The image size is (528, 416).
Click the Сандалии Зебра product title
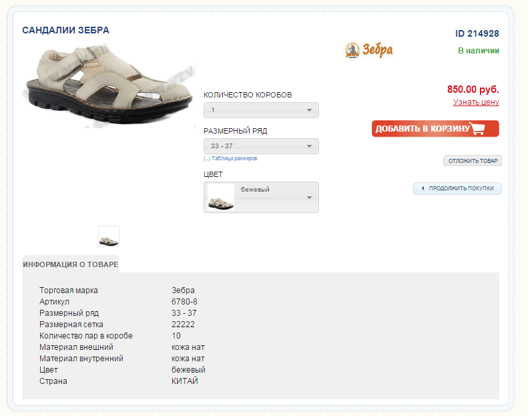coord(65,31)
